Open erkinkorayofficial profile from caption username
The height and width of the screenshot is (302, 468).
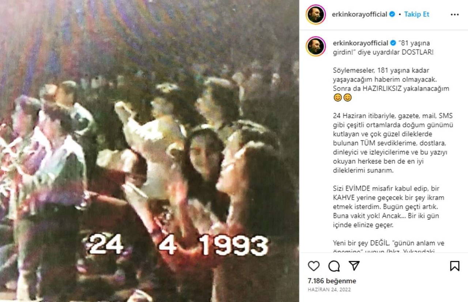361,43
